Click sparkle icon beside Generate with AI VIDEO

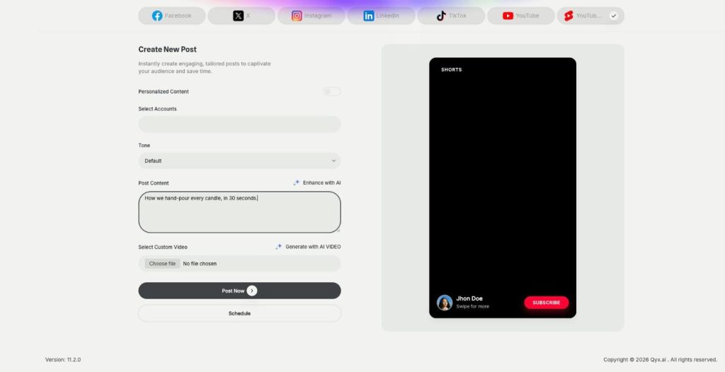pyautogui.click(x=279, y=247)
